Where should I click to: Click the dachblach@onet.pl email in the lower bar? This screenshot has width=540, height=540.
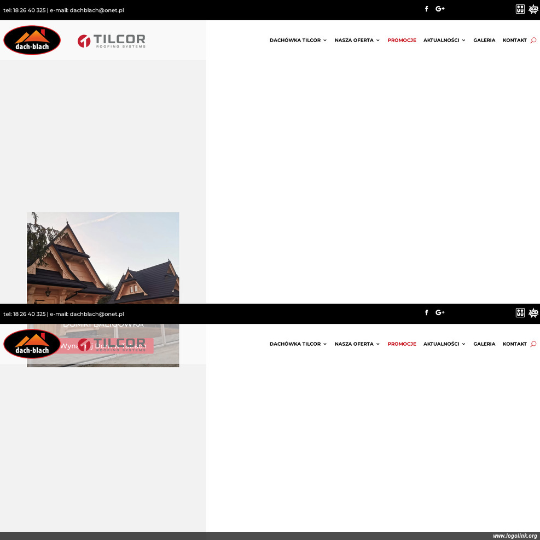pyautogui.click(x=97, y=314)
